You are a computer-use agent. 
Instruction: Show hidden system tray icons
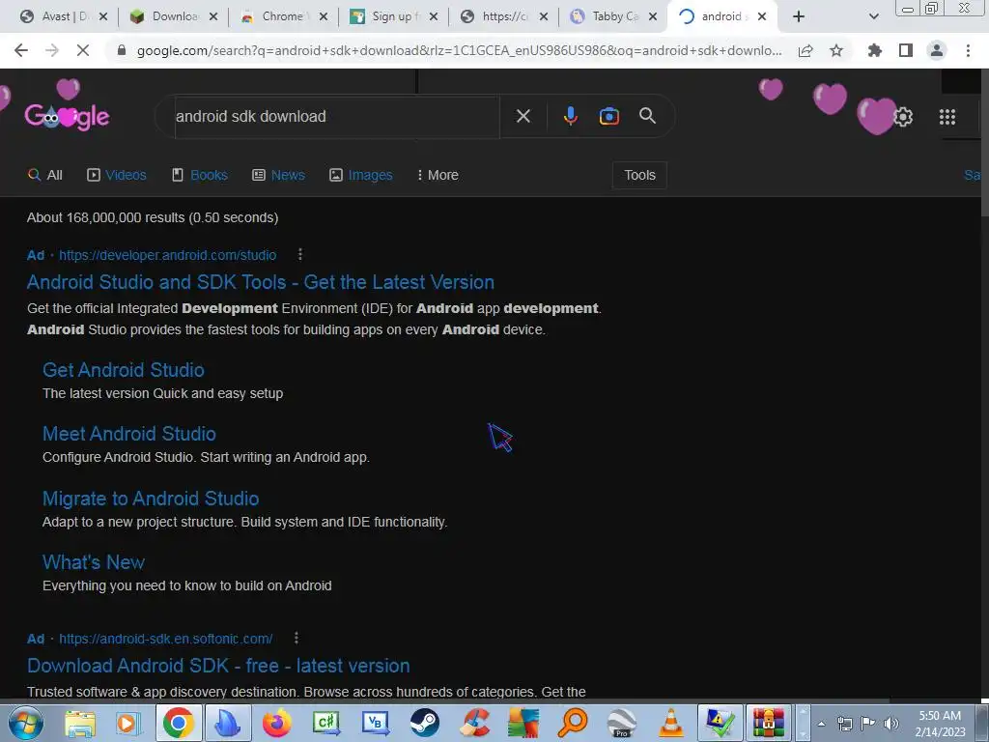point(821,724)
